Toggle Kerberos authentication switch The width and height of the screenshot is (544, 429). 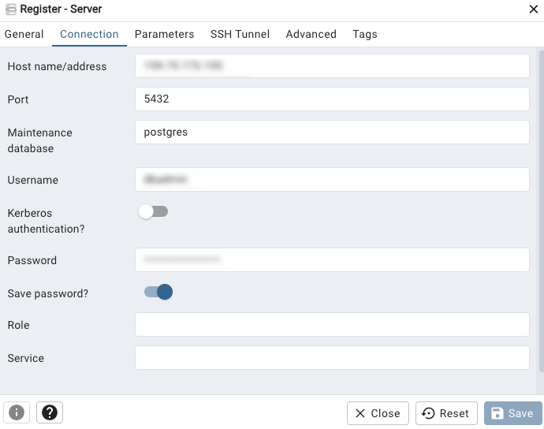(153, 211)
